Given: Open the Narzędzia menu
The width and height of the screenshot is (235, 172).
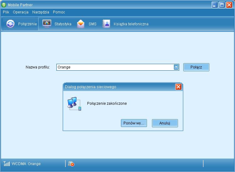Looking at the screenshot, I should click(41, 12).
